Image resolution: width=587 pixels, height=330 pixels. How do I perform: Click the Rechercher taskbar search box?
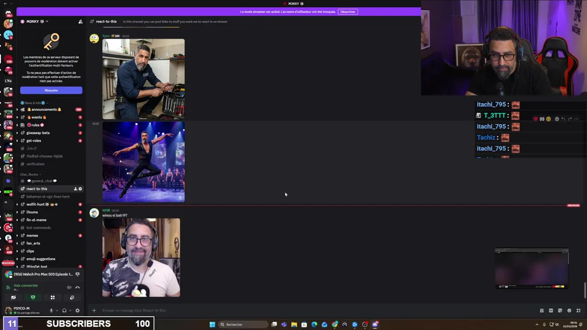pos(242,324)
